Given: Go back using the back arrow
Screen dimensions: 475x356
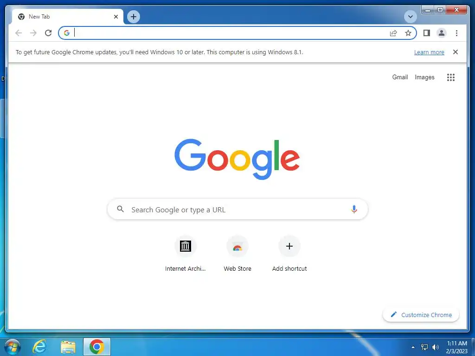Looking at the screenshot, I should click(19, 33).
